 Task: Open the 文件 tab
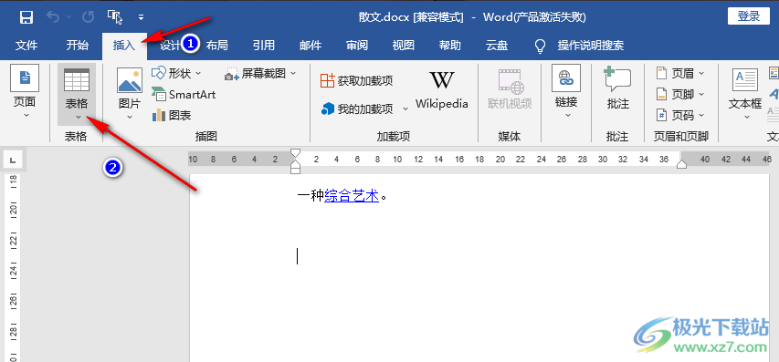pyautogui.click(x=26, y=46)
